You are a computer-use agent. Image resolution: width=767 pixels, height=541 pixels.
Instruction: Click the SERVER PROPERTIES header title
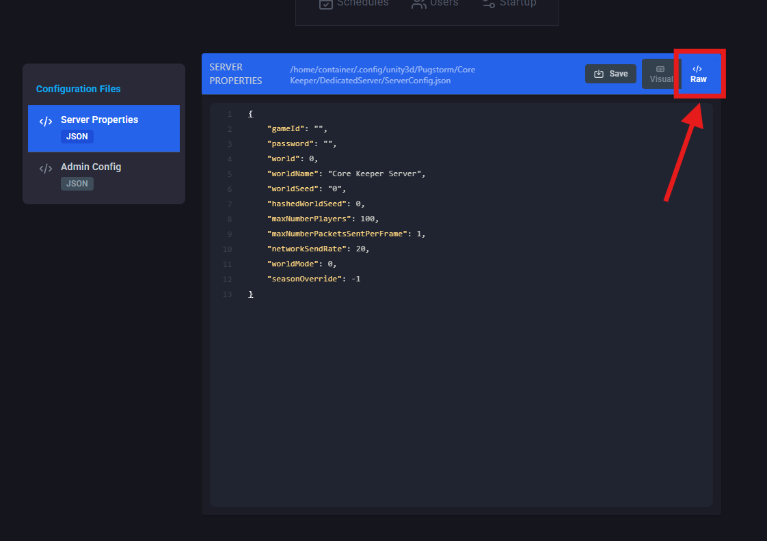click(236, 74)
